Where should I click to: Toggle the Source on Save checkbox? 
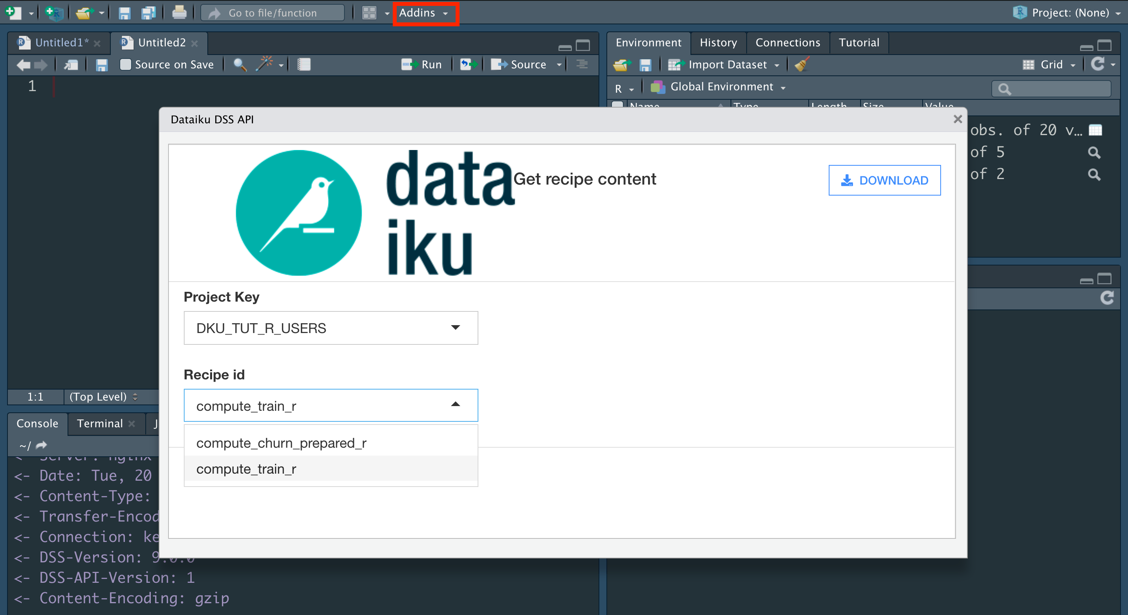click(x=126, y=64)
